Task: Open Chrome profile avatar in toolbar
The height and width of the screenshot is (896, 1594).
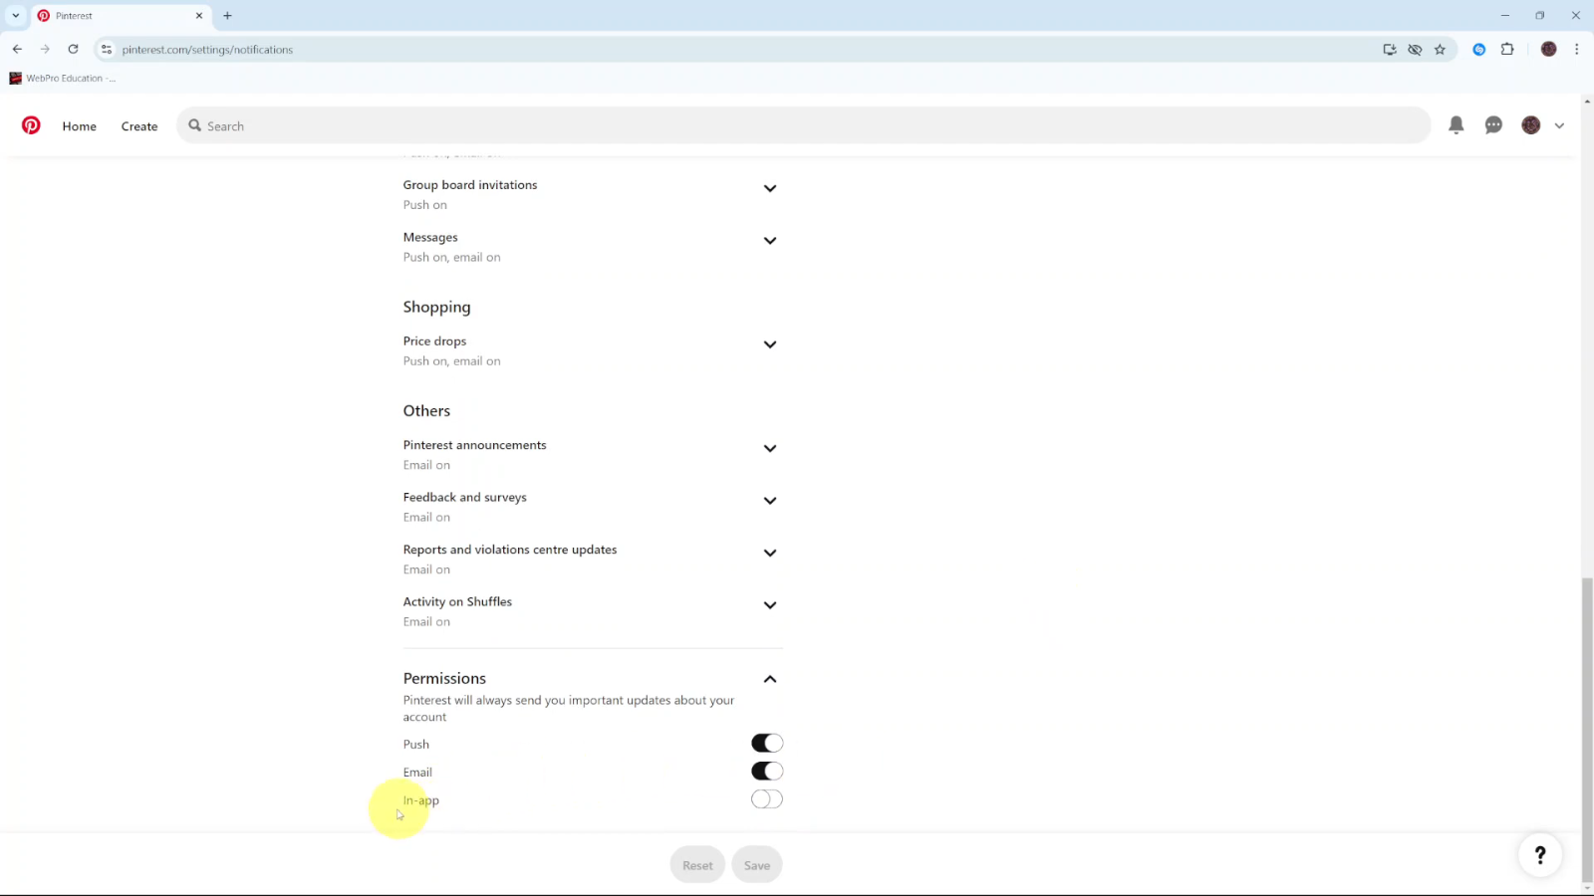Action: [x=1548, y=49]
